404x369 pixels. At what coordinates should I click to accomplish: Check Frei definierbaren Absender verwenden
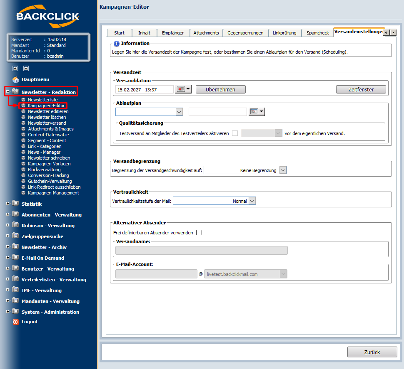click(x=199, y=233)
